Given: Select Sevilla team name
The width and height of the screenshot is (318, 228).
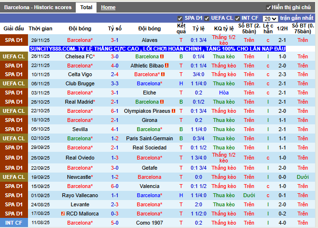Looking at the screenshot, I should [80, 129].
